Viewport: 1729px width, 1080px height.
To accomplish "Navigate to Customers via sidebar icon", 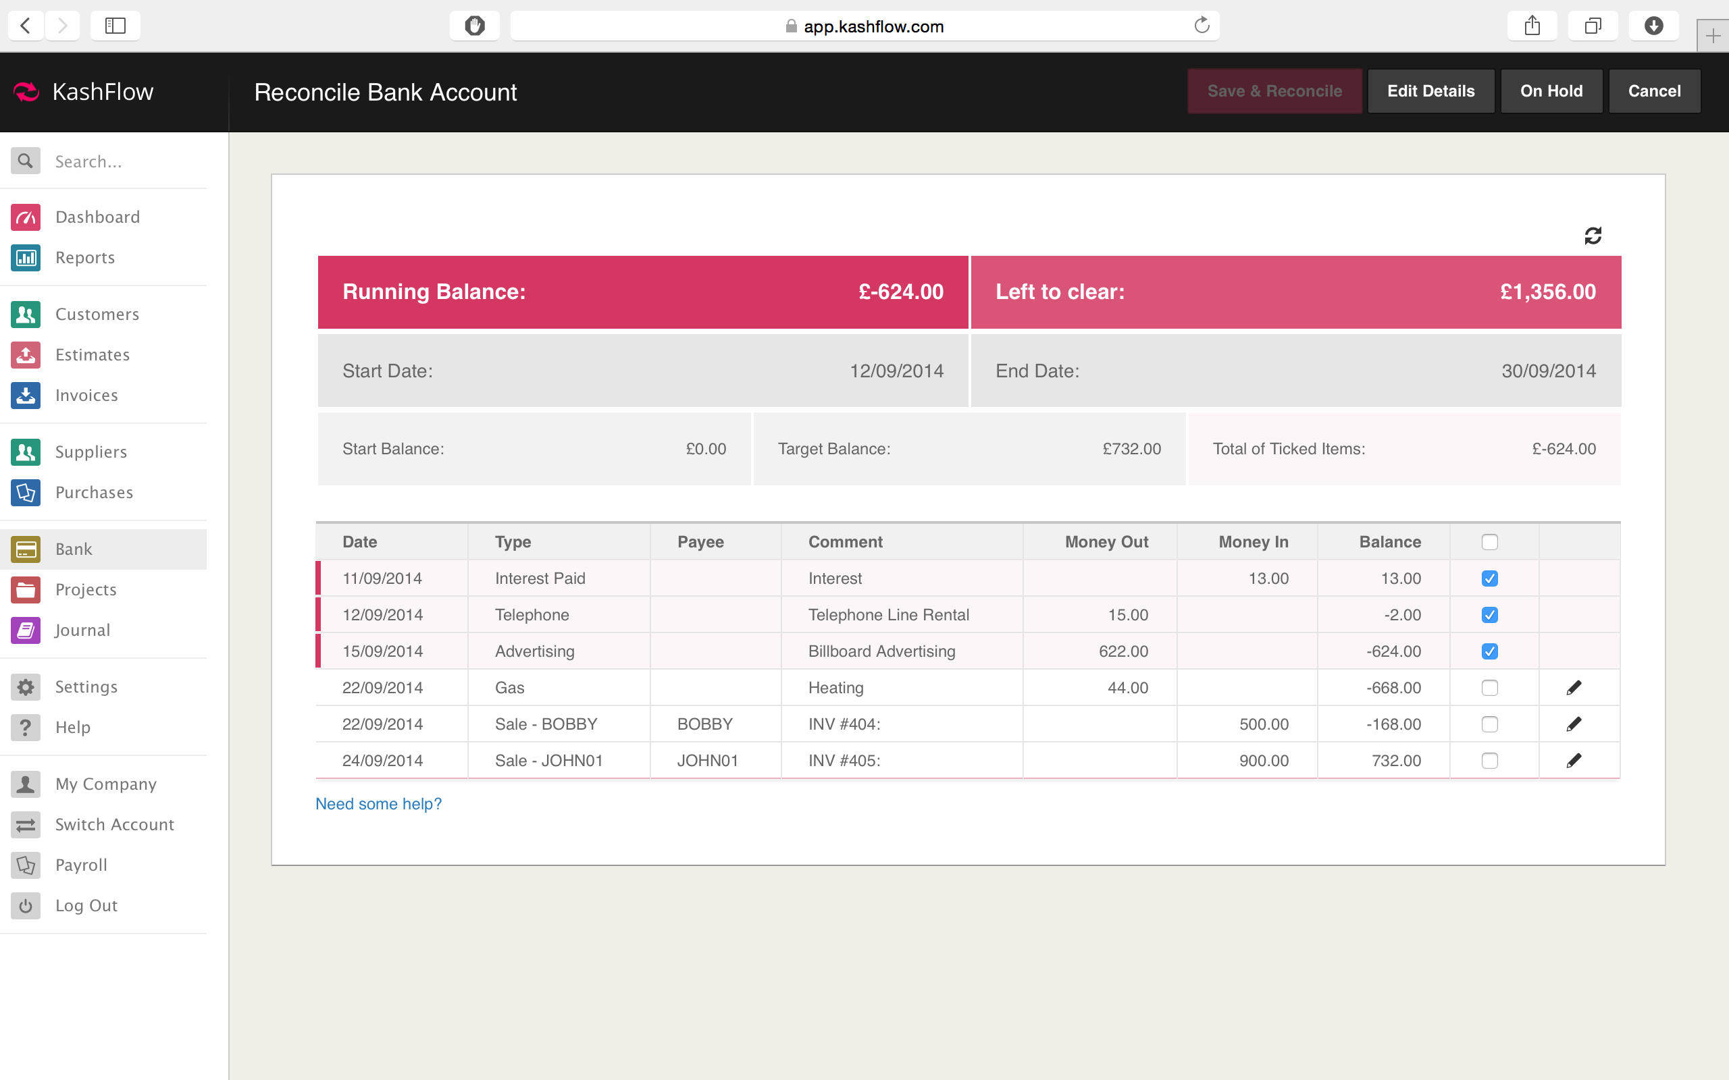I will 25,314.
